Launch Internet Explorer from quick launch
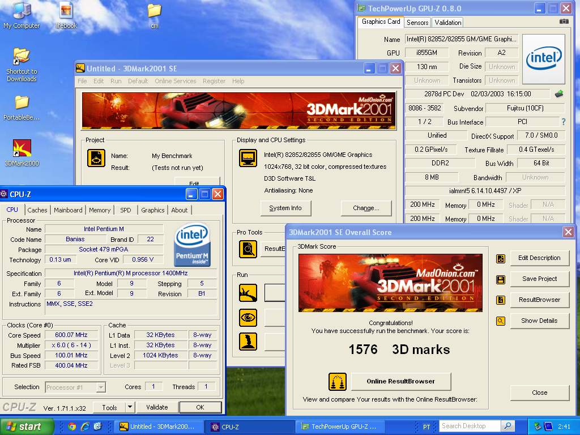Screen dimensions: 580x435 (x=85, y=427)
